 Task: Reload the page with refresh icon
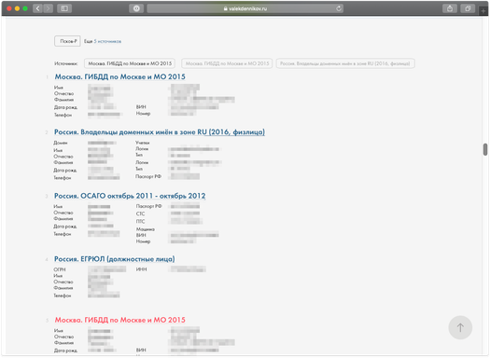click(x=339, y=8)
